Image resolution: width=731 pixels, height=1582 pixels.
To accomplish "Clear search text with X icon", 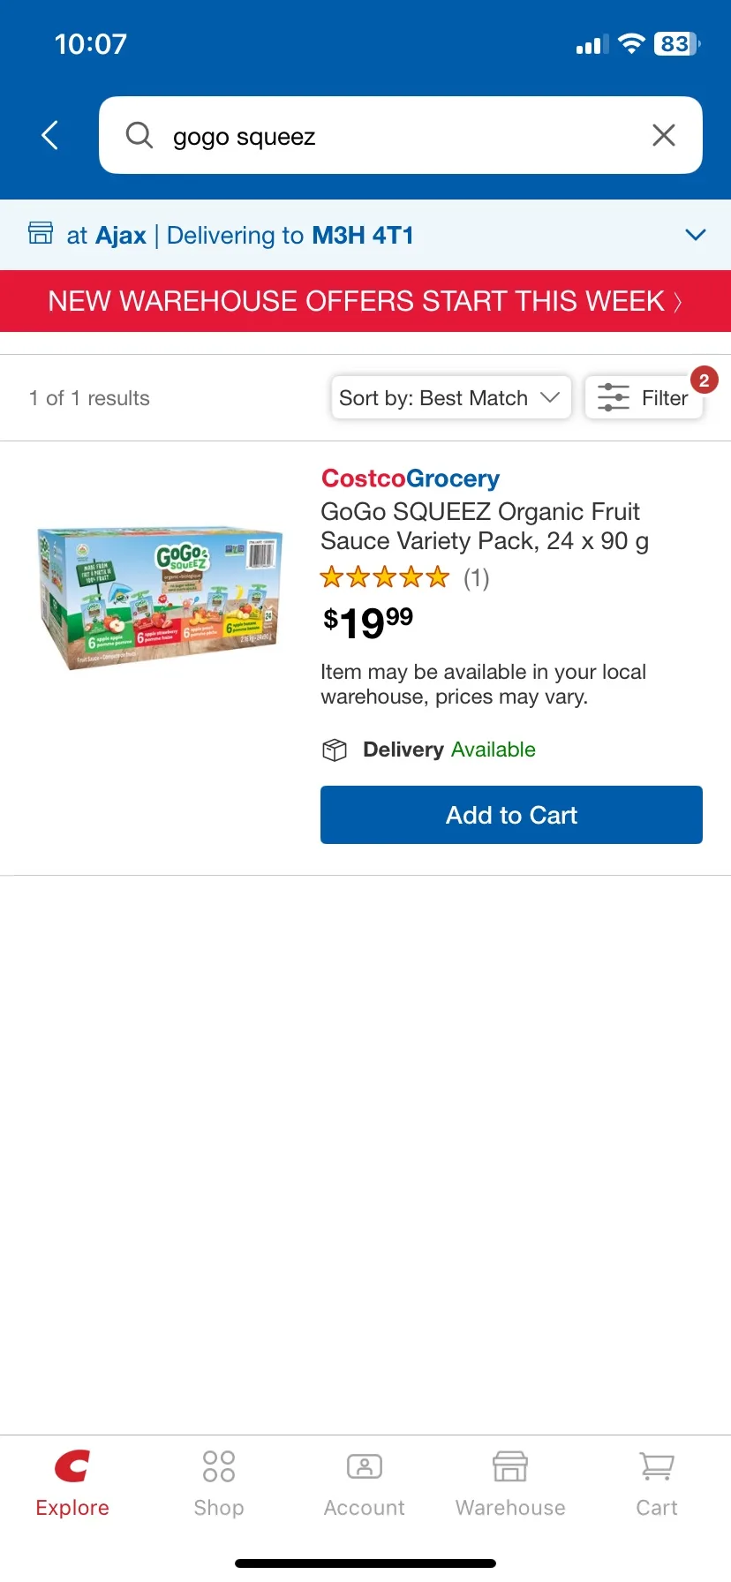I will pyautogui.click(x=663, y=135).
